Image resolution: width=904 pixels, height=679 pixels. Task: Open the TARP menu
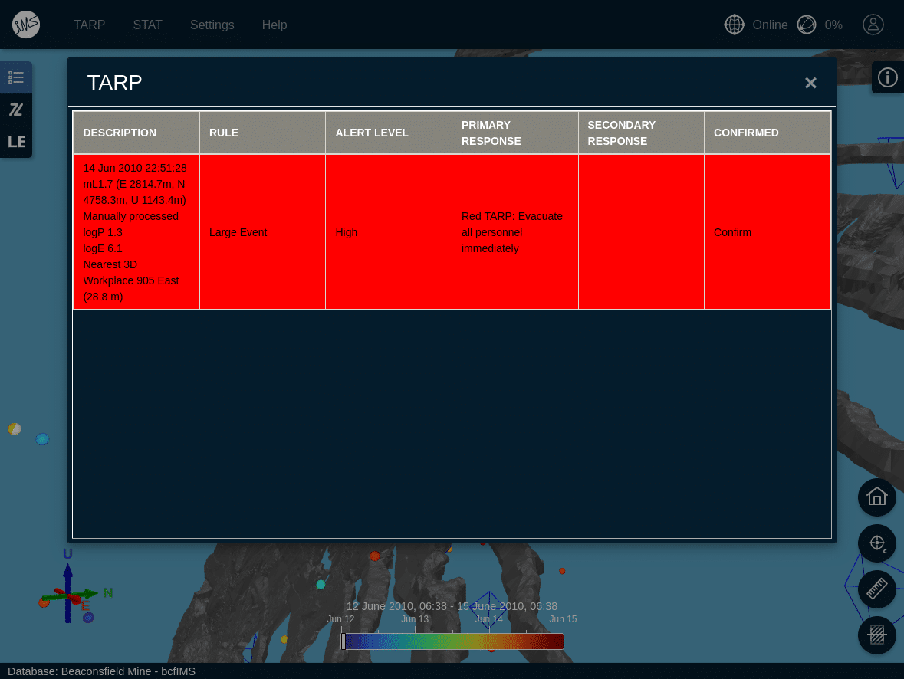(89, 25)
